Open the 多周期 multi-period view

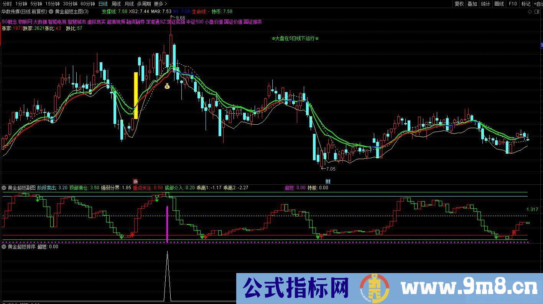click(144, 4)
